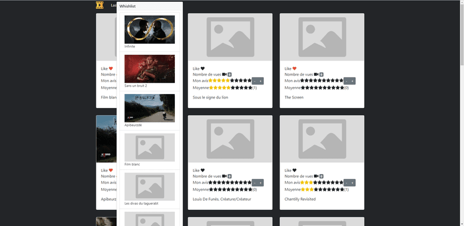Click The Screen movie title
The width and height of the screenshot is (464, 226).
pos(294,97)
